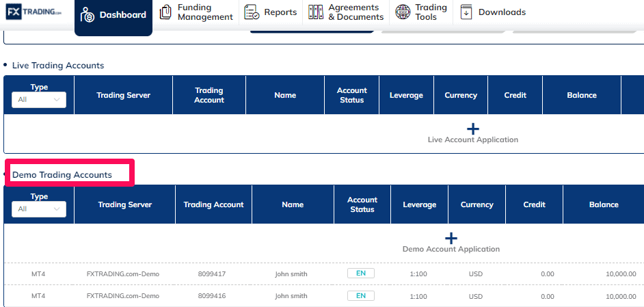Click Trading Server header in Live accounts table

pyautogui.click(x=123, y=95)
